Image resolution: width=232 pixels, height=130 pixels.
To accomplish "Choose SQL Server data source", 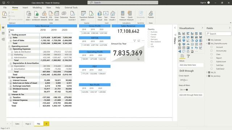I will click(51, 16).
